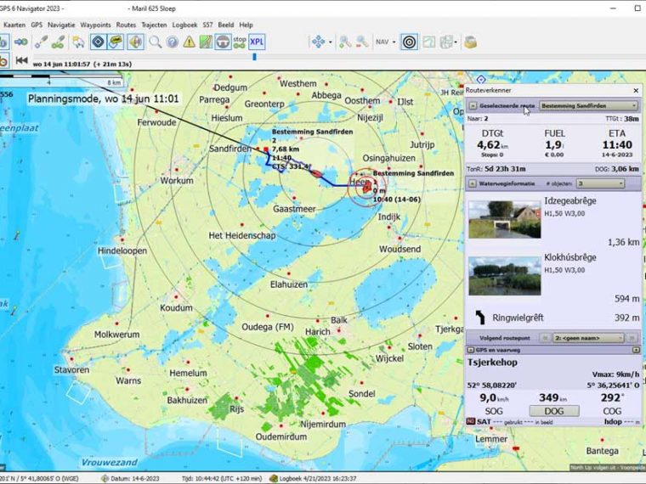
Task: Click the yellow warning triangle icon
Action: (x=189, y=42)
